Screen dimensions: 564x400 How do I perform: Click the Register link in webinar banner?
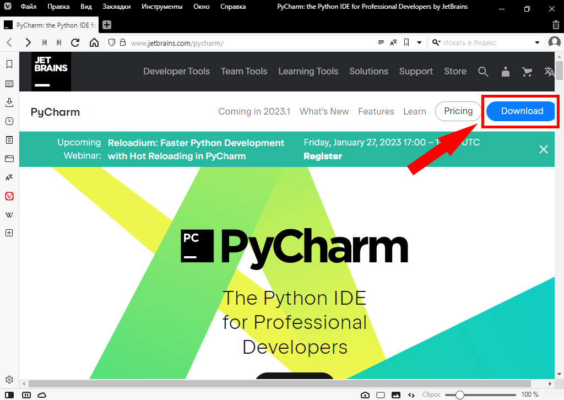(x=323, y=156)
